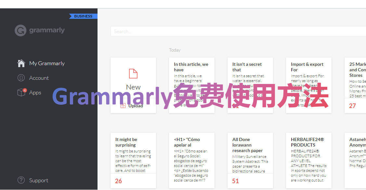Screen dimensions: 366x190
Task: Open the Support link
Action: click(38, 181)
